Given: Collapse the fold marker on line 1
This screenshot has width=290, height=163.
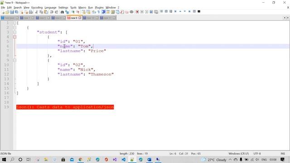Looking at the screenshot, I should click(x=14, y=23).
